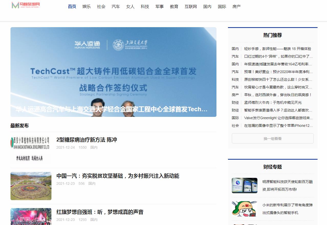The width and height of the screenshot is (327, 225).
Task: Open the 首页 navigation tab
Action: point(72,7)
